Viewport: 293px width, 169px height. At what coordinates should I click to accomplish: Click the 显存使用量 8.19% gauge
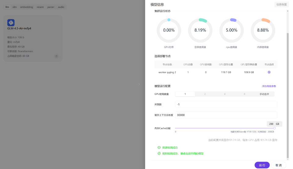click(200, 31)
